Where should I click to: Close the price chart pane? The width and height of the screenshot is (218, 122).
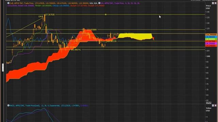tap(216, 3)
